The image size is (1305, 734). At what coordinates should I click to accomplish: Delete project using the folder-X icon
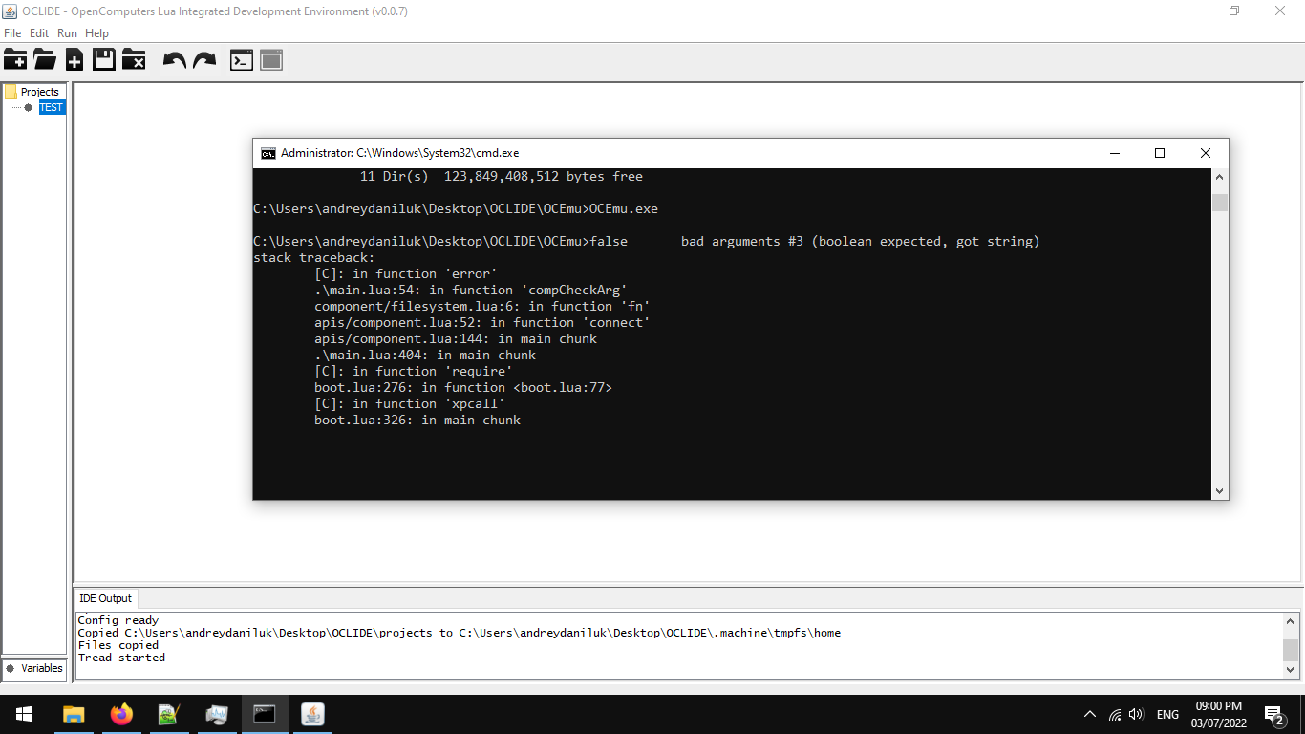(x=134, y=60)
